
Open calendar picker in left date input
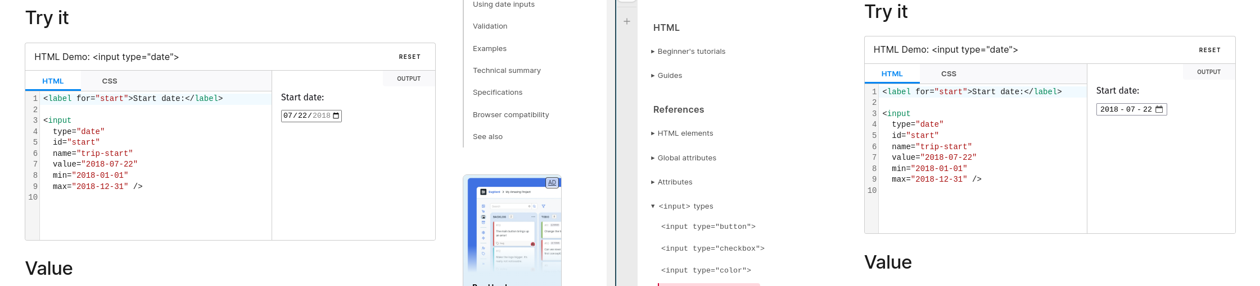tap(336, 116)
